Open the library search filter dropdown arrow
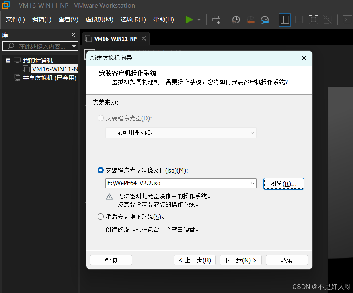The image size is (353, 293). (74, 46)
